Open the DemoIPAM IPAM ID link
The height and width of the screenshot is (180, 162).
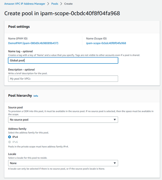[x=33, y=43]
